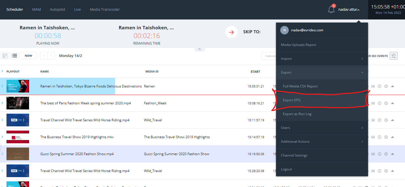405x187 pixels.
Task: Collapse the Export submenu
Action: 362,72
